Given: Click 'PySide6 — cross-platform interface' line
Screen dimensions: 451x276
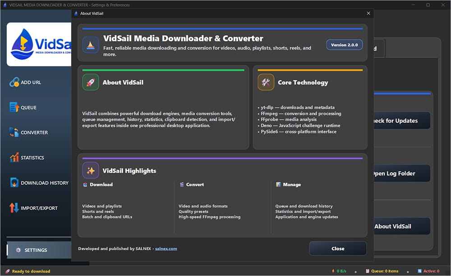Looking at the screenshot, I should point(298,131).
